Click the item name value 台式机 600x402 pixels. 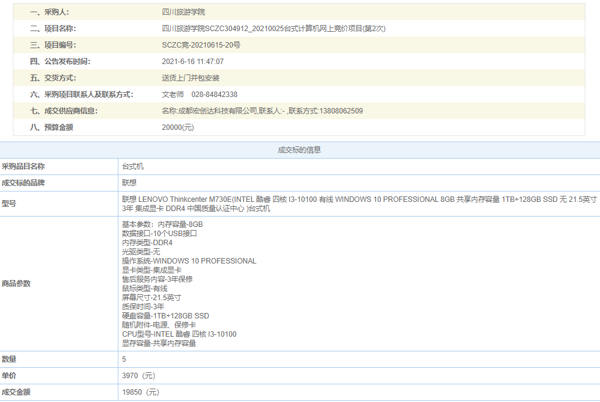[133, 167]
